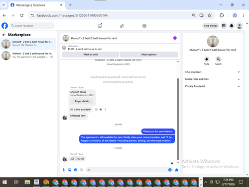Screen dimensions: 249x187
Task: Open Windows notification center icon
Action: click(x=241, y=182)
